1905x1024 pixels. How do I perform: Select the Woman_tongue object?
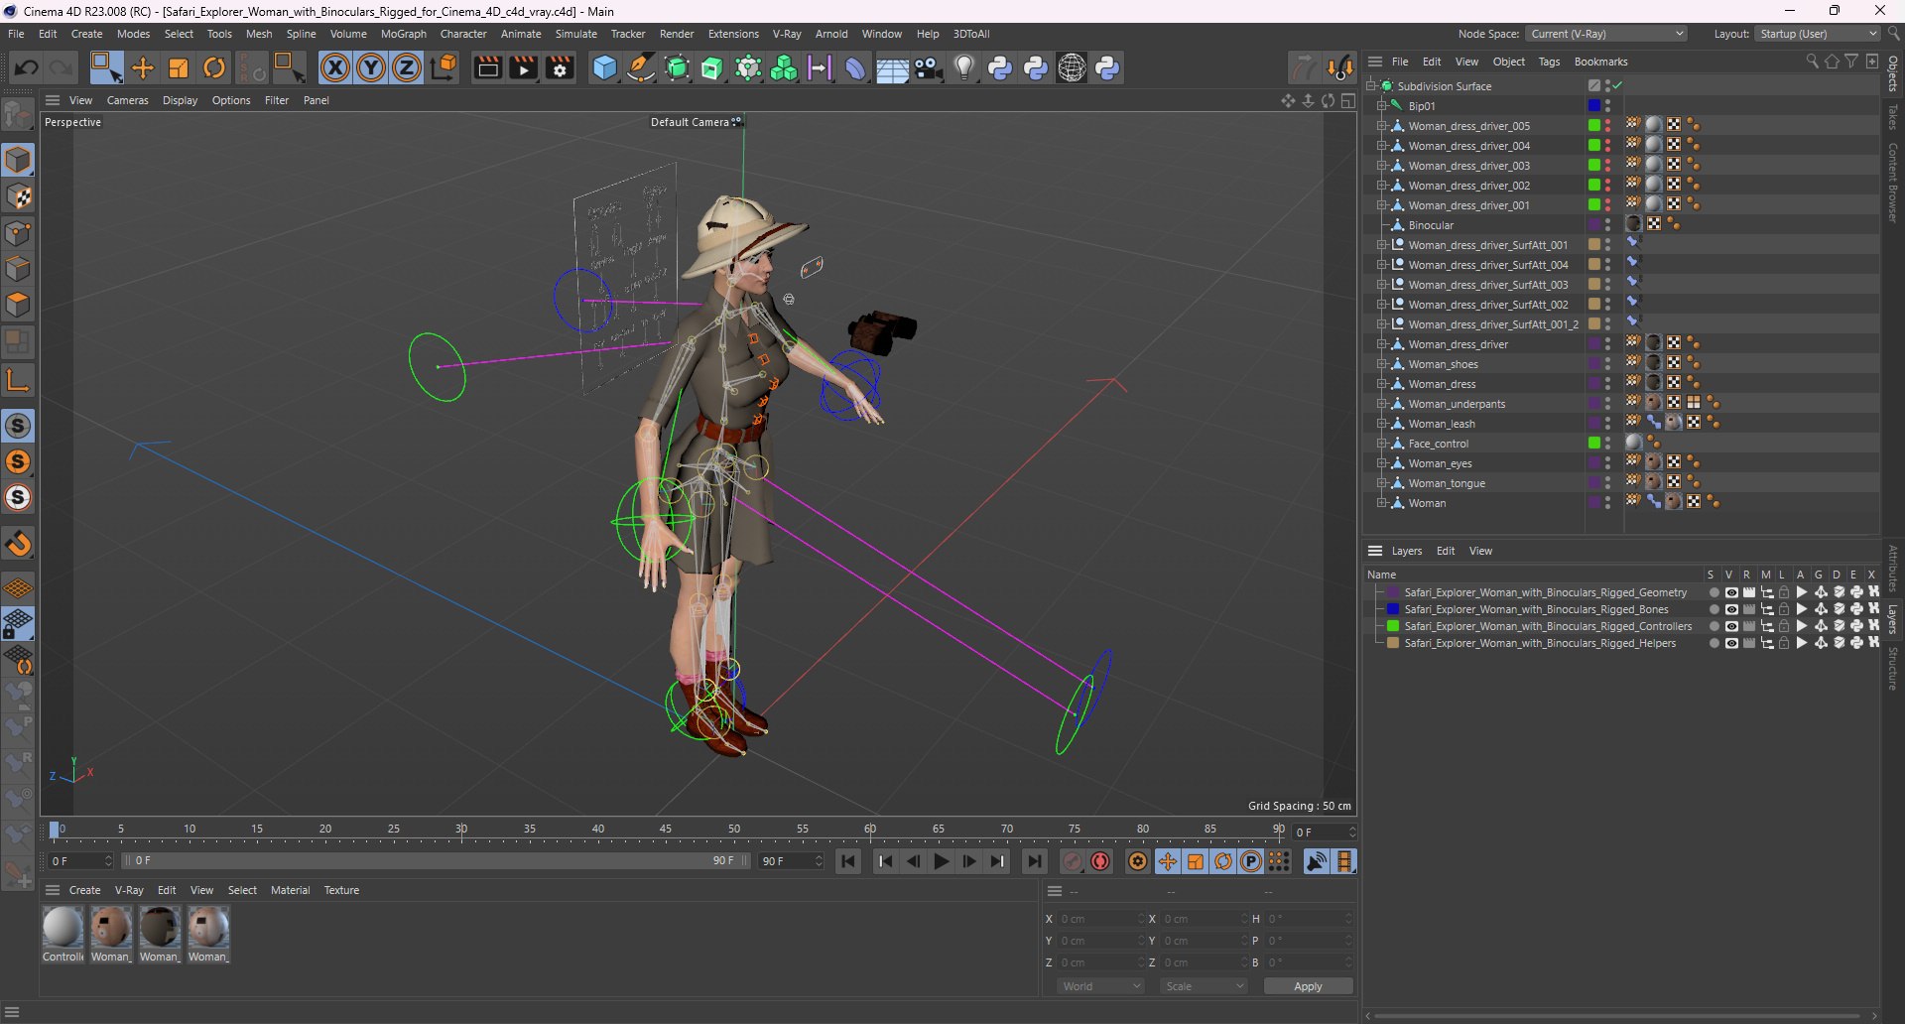coord(1447,483)
